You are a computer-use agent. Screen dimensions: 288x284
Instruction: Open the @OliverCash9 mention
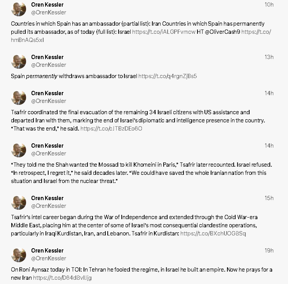click(x=222, y=32)
